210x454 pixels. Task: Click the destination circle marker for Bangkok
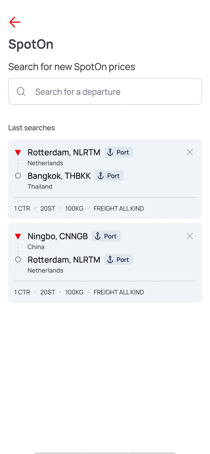pos(18,175)
